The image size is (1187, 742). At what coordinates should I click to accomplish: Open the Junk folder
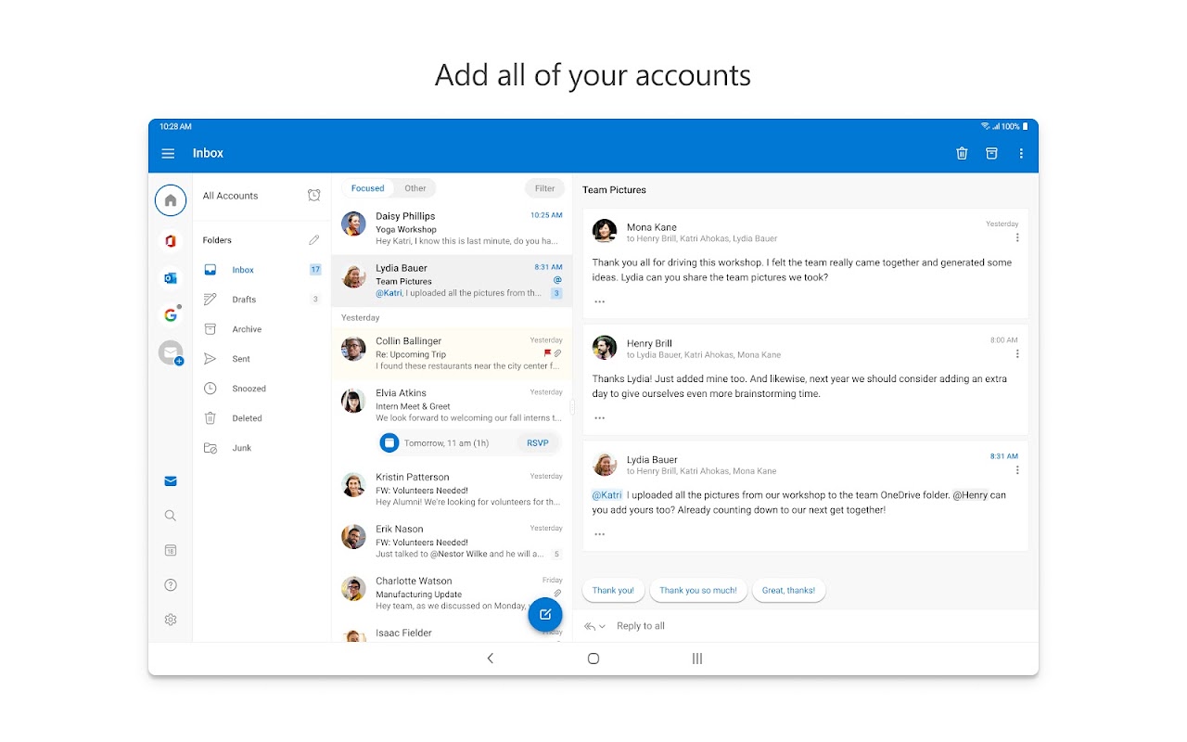[x=262, y=448]
